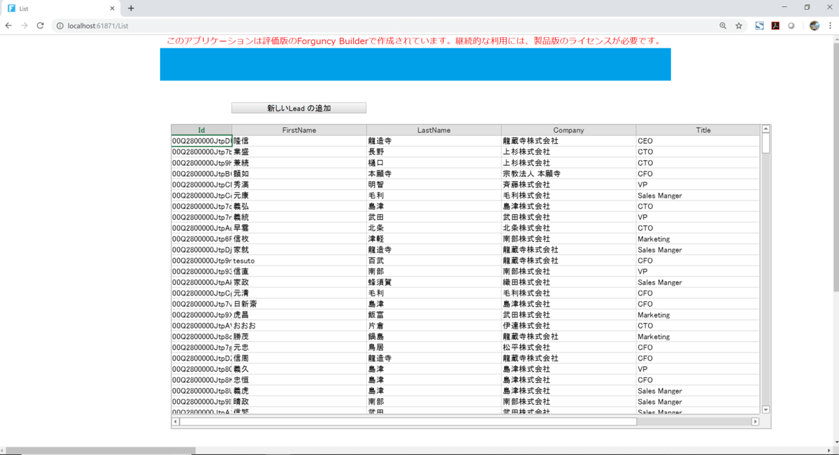This screenshot has width=839, height=455.
Task: Go back to the previous page
Action: click(x=8, y=26)
